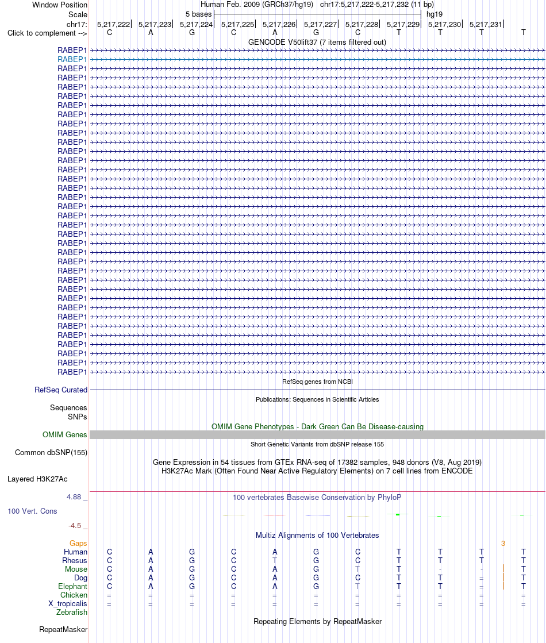Screen dimensions: 546x643
Task: Click the faded mismatch T in Rhesus row
Action: coord(275,561)
